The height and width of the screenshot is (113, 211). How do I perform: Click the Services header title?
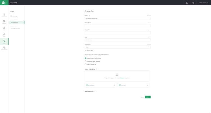click(14, 3)
